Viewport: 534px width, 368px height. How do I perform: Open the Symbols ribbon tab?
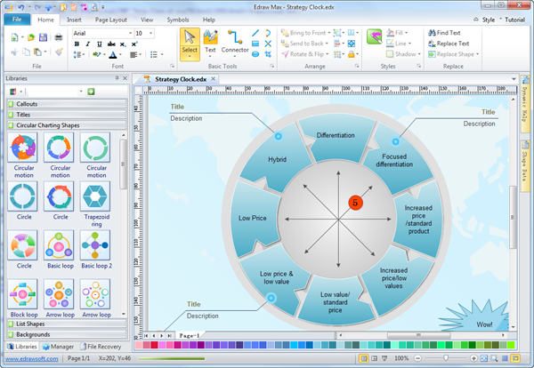click(177, 19)
